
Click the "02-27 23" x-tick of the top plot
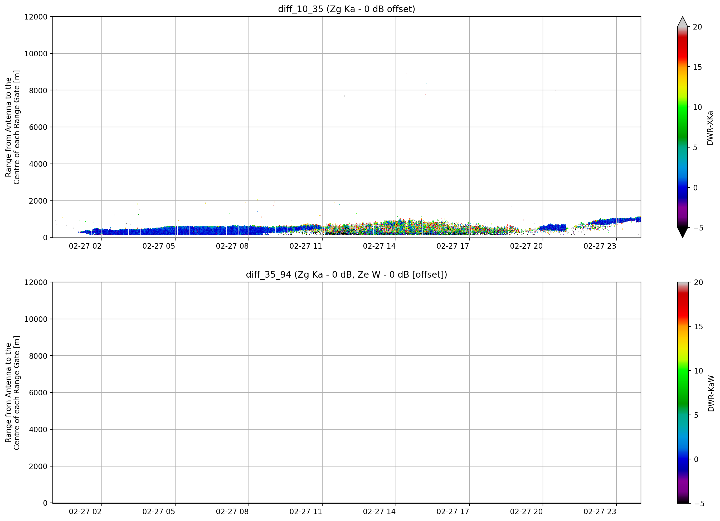pos(600,246)
